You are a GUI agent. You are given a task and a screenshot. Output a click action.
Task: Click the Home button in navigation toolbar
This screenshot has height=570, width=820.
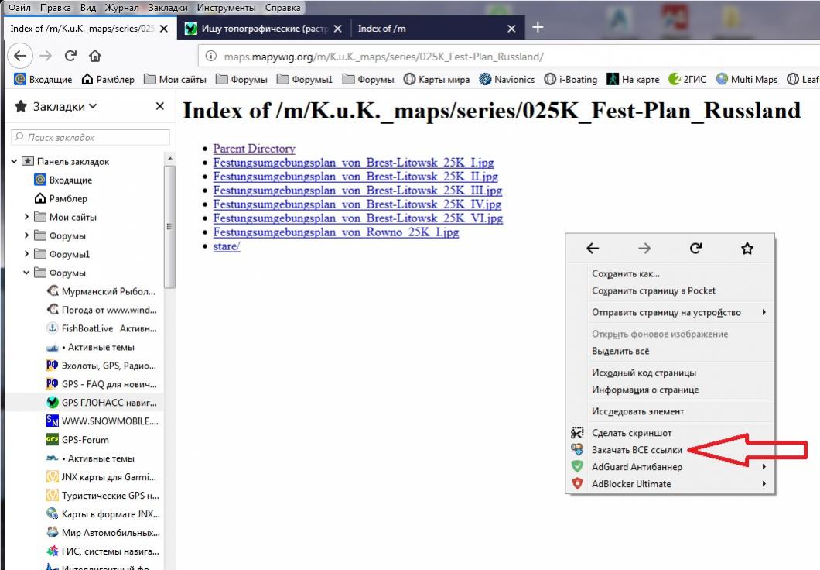coord(94,56)
